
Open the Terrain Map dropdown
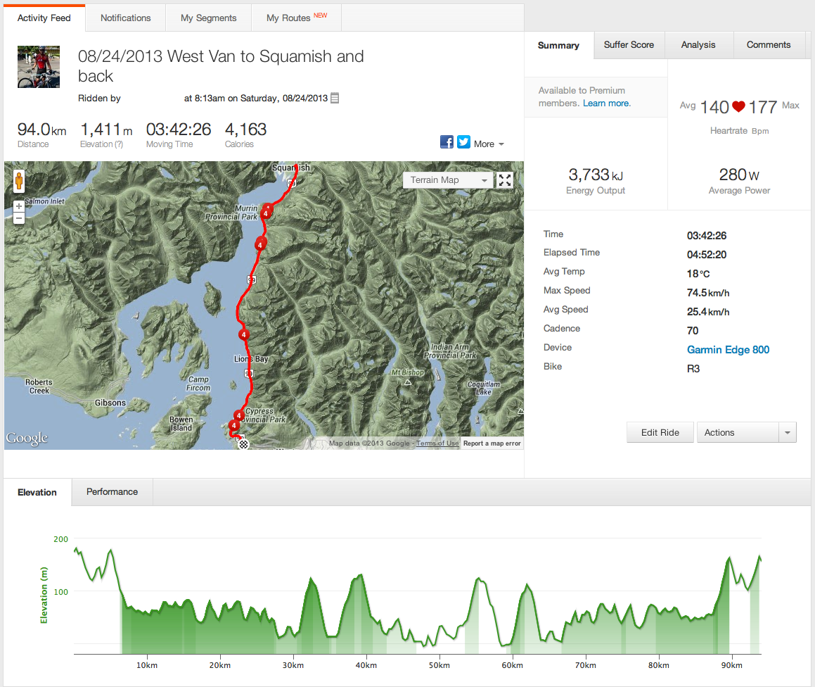coord(449,180)
